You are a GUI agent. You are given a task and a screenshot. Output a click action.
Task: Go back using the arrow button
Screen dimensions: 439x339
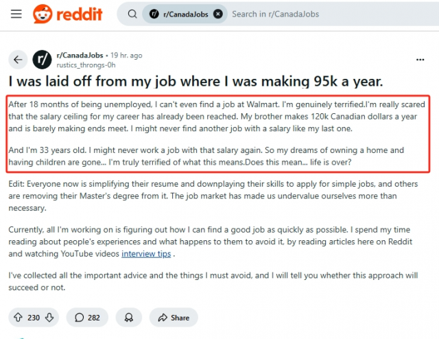[19, 60]
